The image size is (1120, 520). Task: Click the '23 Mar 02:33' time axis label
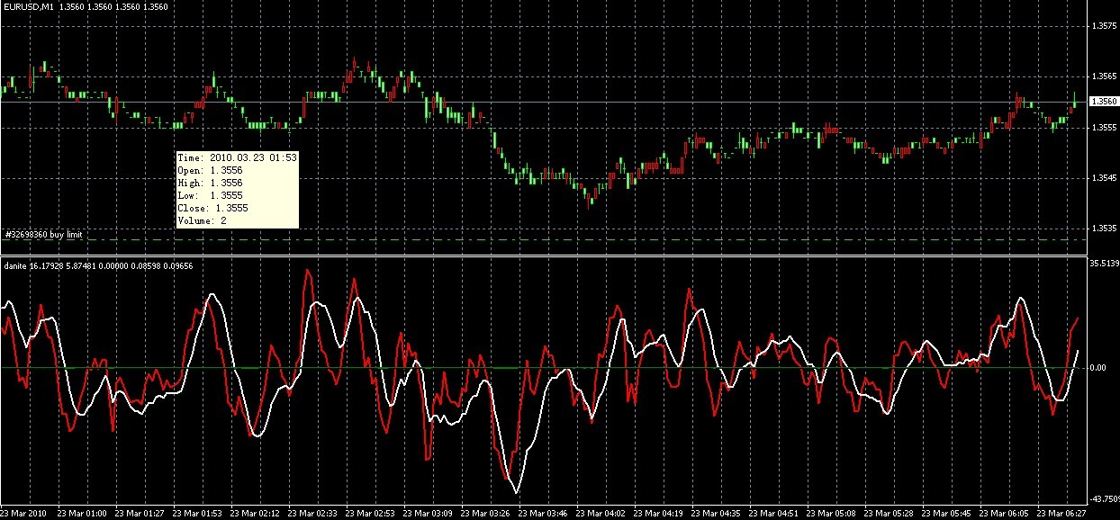click(313, 514)
